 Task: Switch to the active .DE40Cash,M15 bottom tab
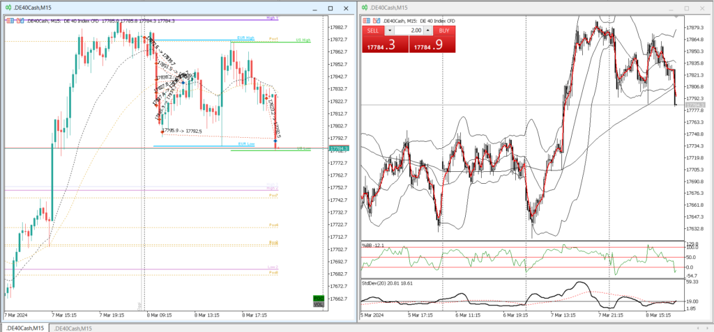[x=24, y=329]
